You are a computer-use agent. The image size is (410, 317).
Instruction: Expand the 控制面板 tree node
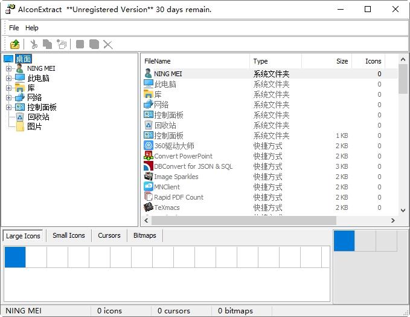[9, 107]
